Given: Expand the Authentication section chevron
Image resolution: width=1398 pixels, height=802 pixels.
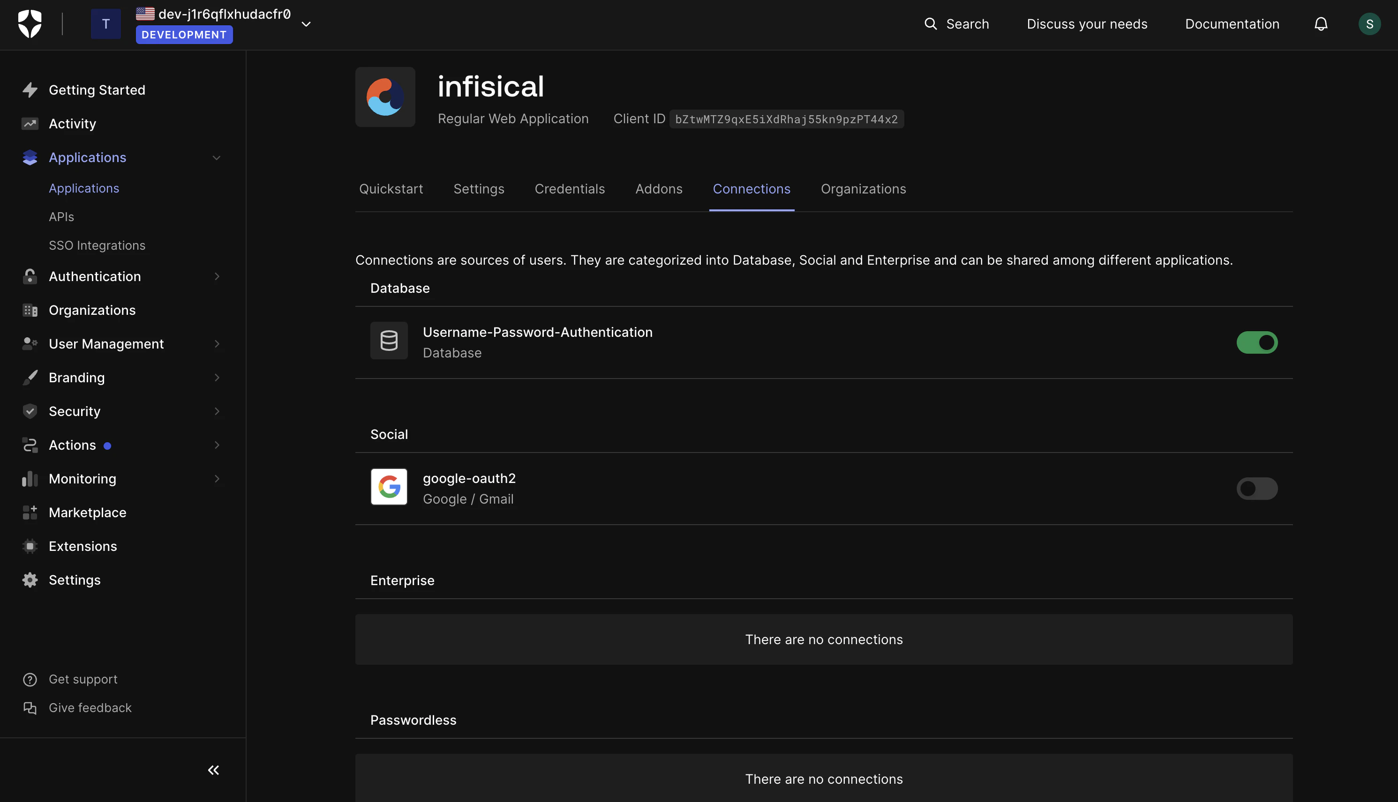Looking at the screenshot, I should tap(217, 276).
